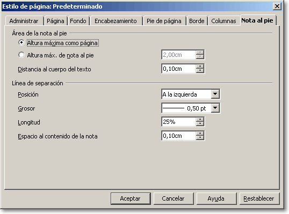
Task: Switch to the Borde tab
Action: click(x=197, y=21)
